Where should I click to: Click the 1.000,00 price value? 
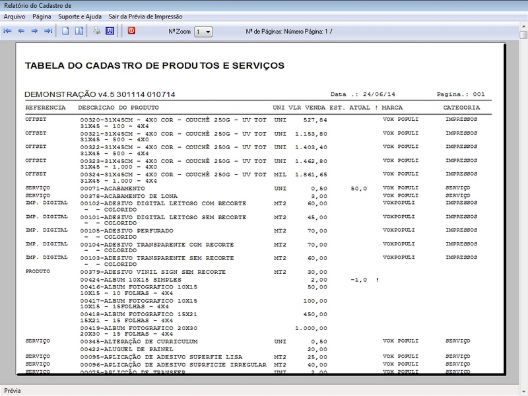311,328
